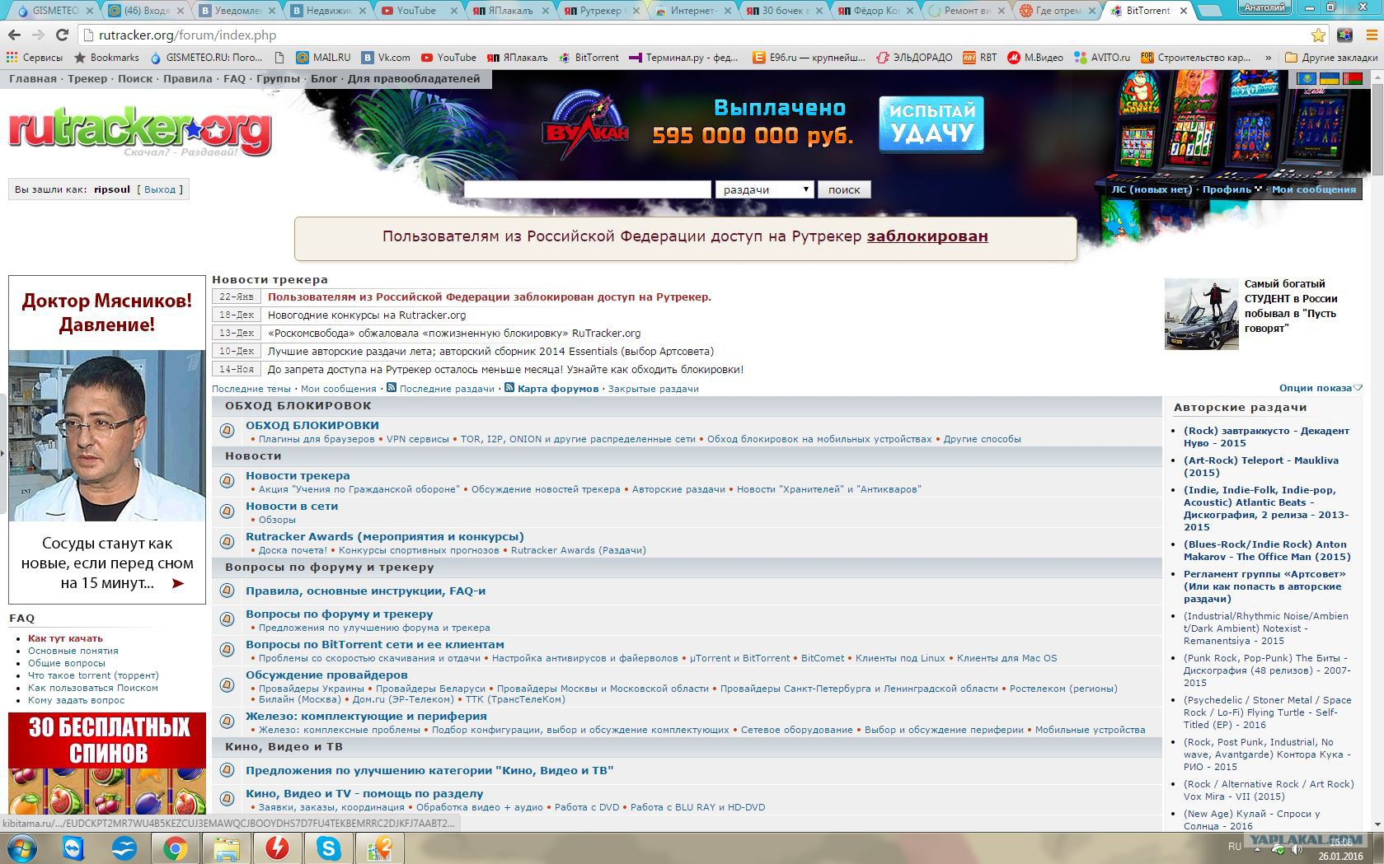
Task: Open the Другие закладки folder
Action: click(1331, 58)
